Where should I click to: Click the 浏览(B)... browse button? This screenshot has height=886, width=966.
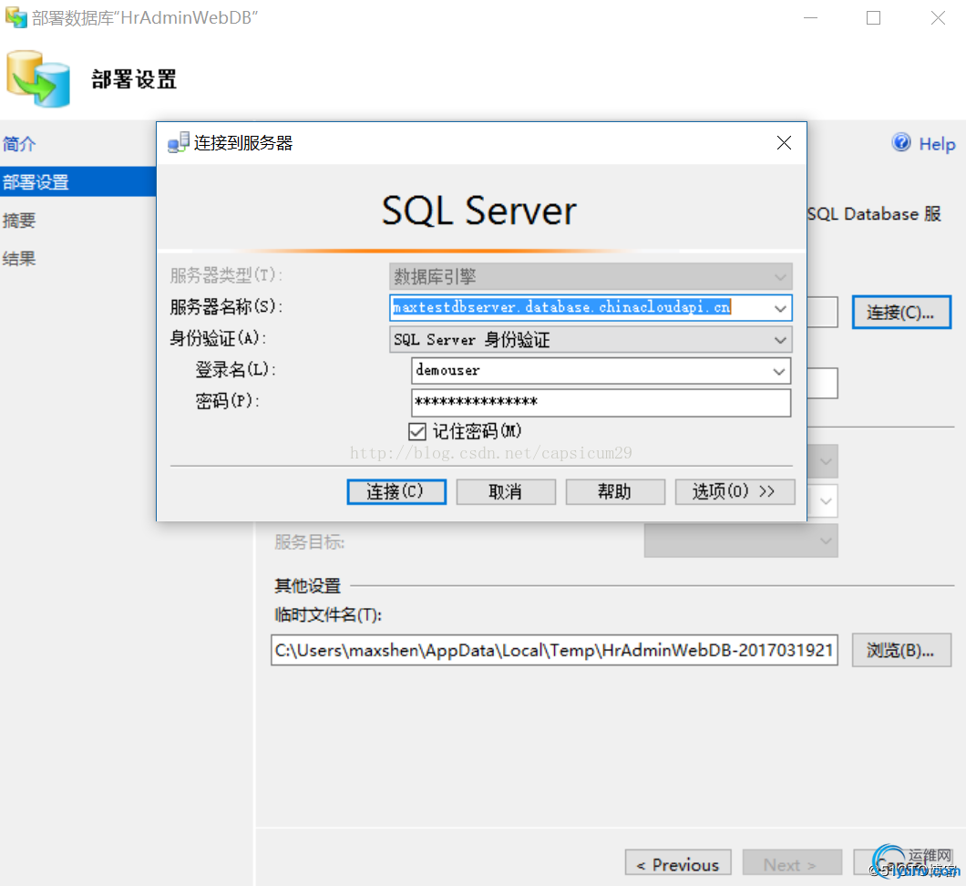[901, 650]
